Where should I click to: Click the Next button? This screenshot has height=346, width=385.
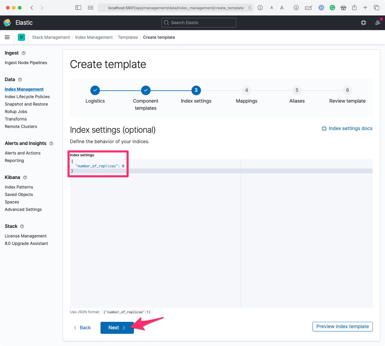(x=117, y=328)
